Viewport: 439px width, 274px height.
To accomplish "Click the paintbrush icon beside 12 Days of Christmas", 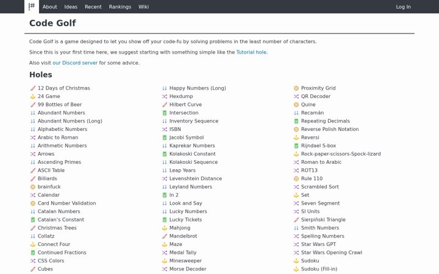I will (x=33, y=88).
